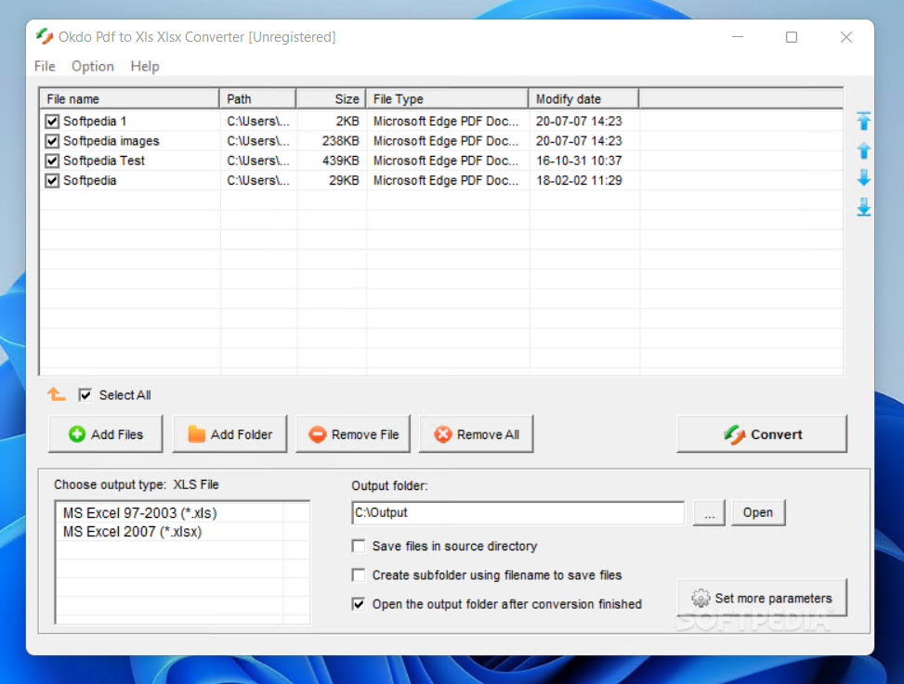The height and width of the screenshot is (684, 904).
Task: Select the Softpedia images file name
Action: point(111,141)
